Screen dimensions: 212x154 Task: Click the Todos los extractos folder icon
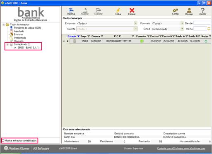[x=7, y=24]
